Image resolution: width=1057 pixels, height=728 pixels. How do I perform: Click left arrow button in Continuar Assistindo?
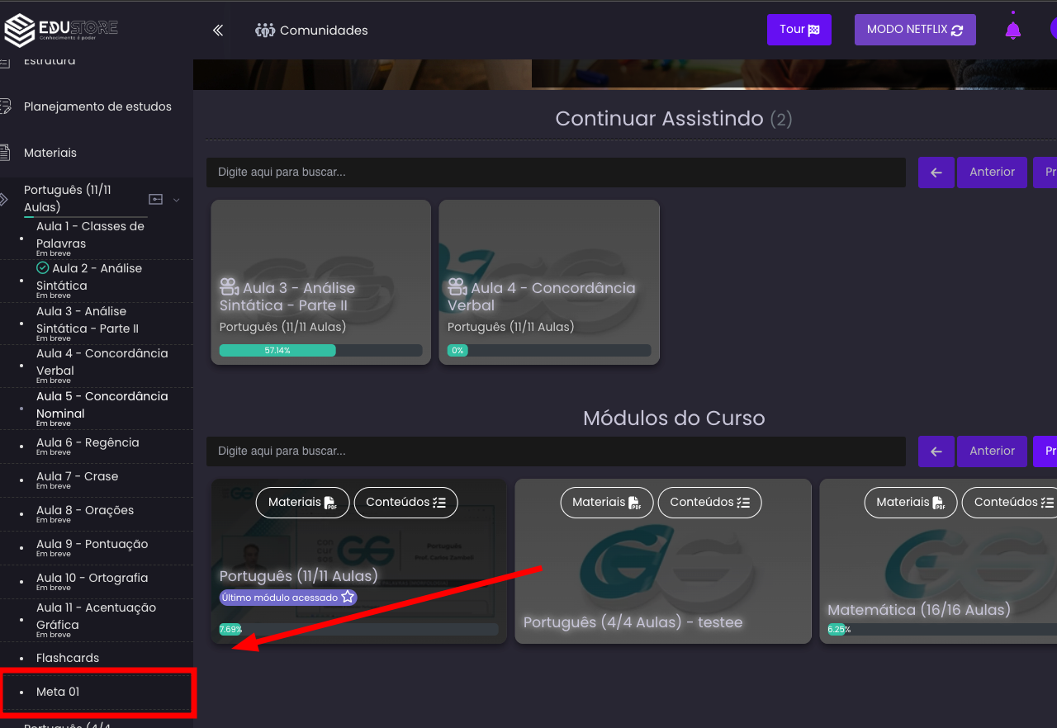pos(936,173)
